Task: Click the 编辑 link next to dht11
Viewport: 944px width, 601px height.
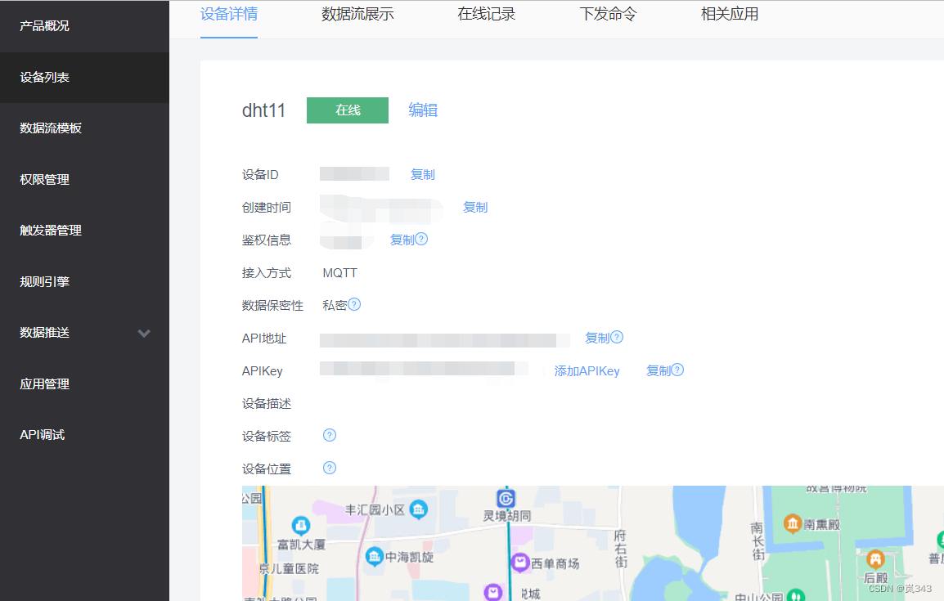Action: coord(423,110)
